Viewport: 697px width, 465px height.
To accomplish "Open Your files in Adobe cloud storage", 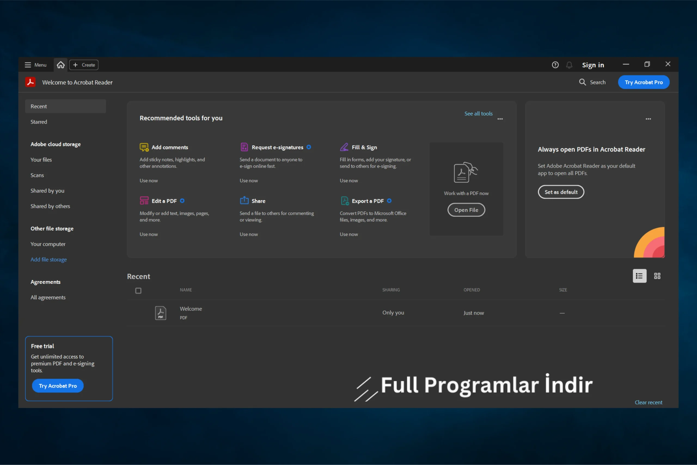I will (x=41, y=160).
